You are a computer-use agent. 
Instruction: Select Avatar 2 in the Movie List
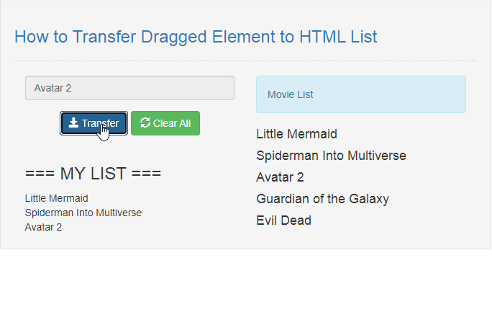pyautogui.click(x=280, y=177)
